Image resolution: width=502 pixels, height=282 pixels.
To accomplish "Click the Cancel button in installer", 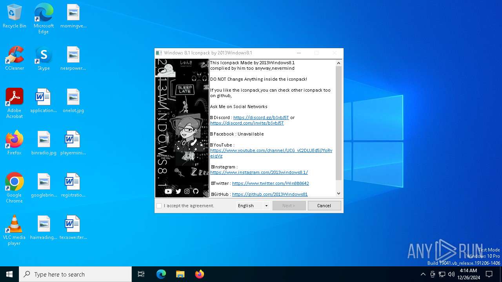I will pos(324,206).
